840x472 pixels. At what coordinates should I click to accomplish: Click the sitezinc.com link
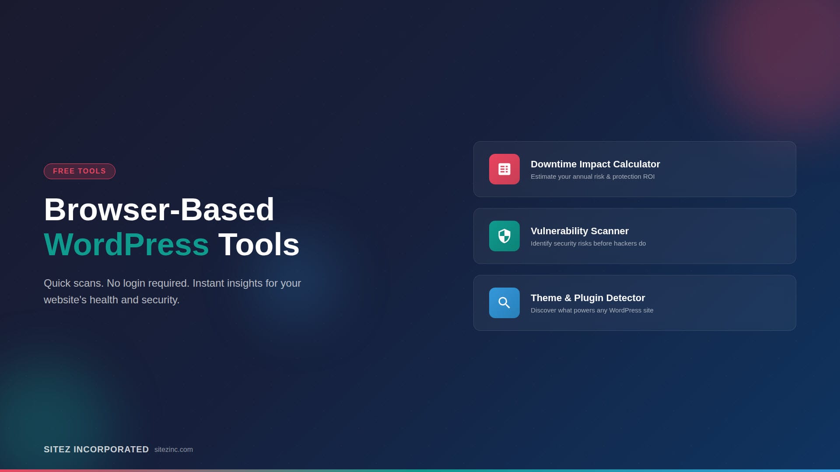pos(173,450)
